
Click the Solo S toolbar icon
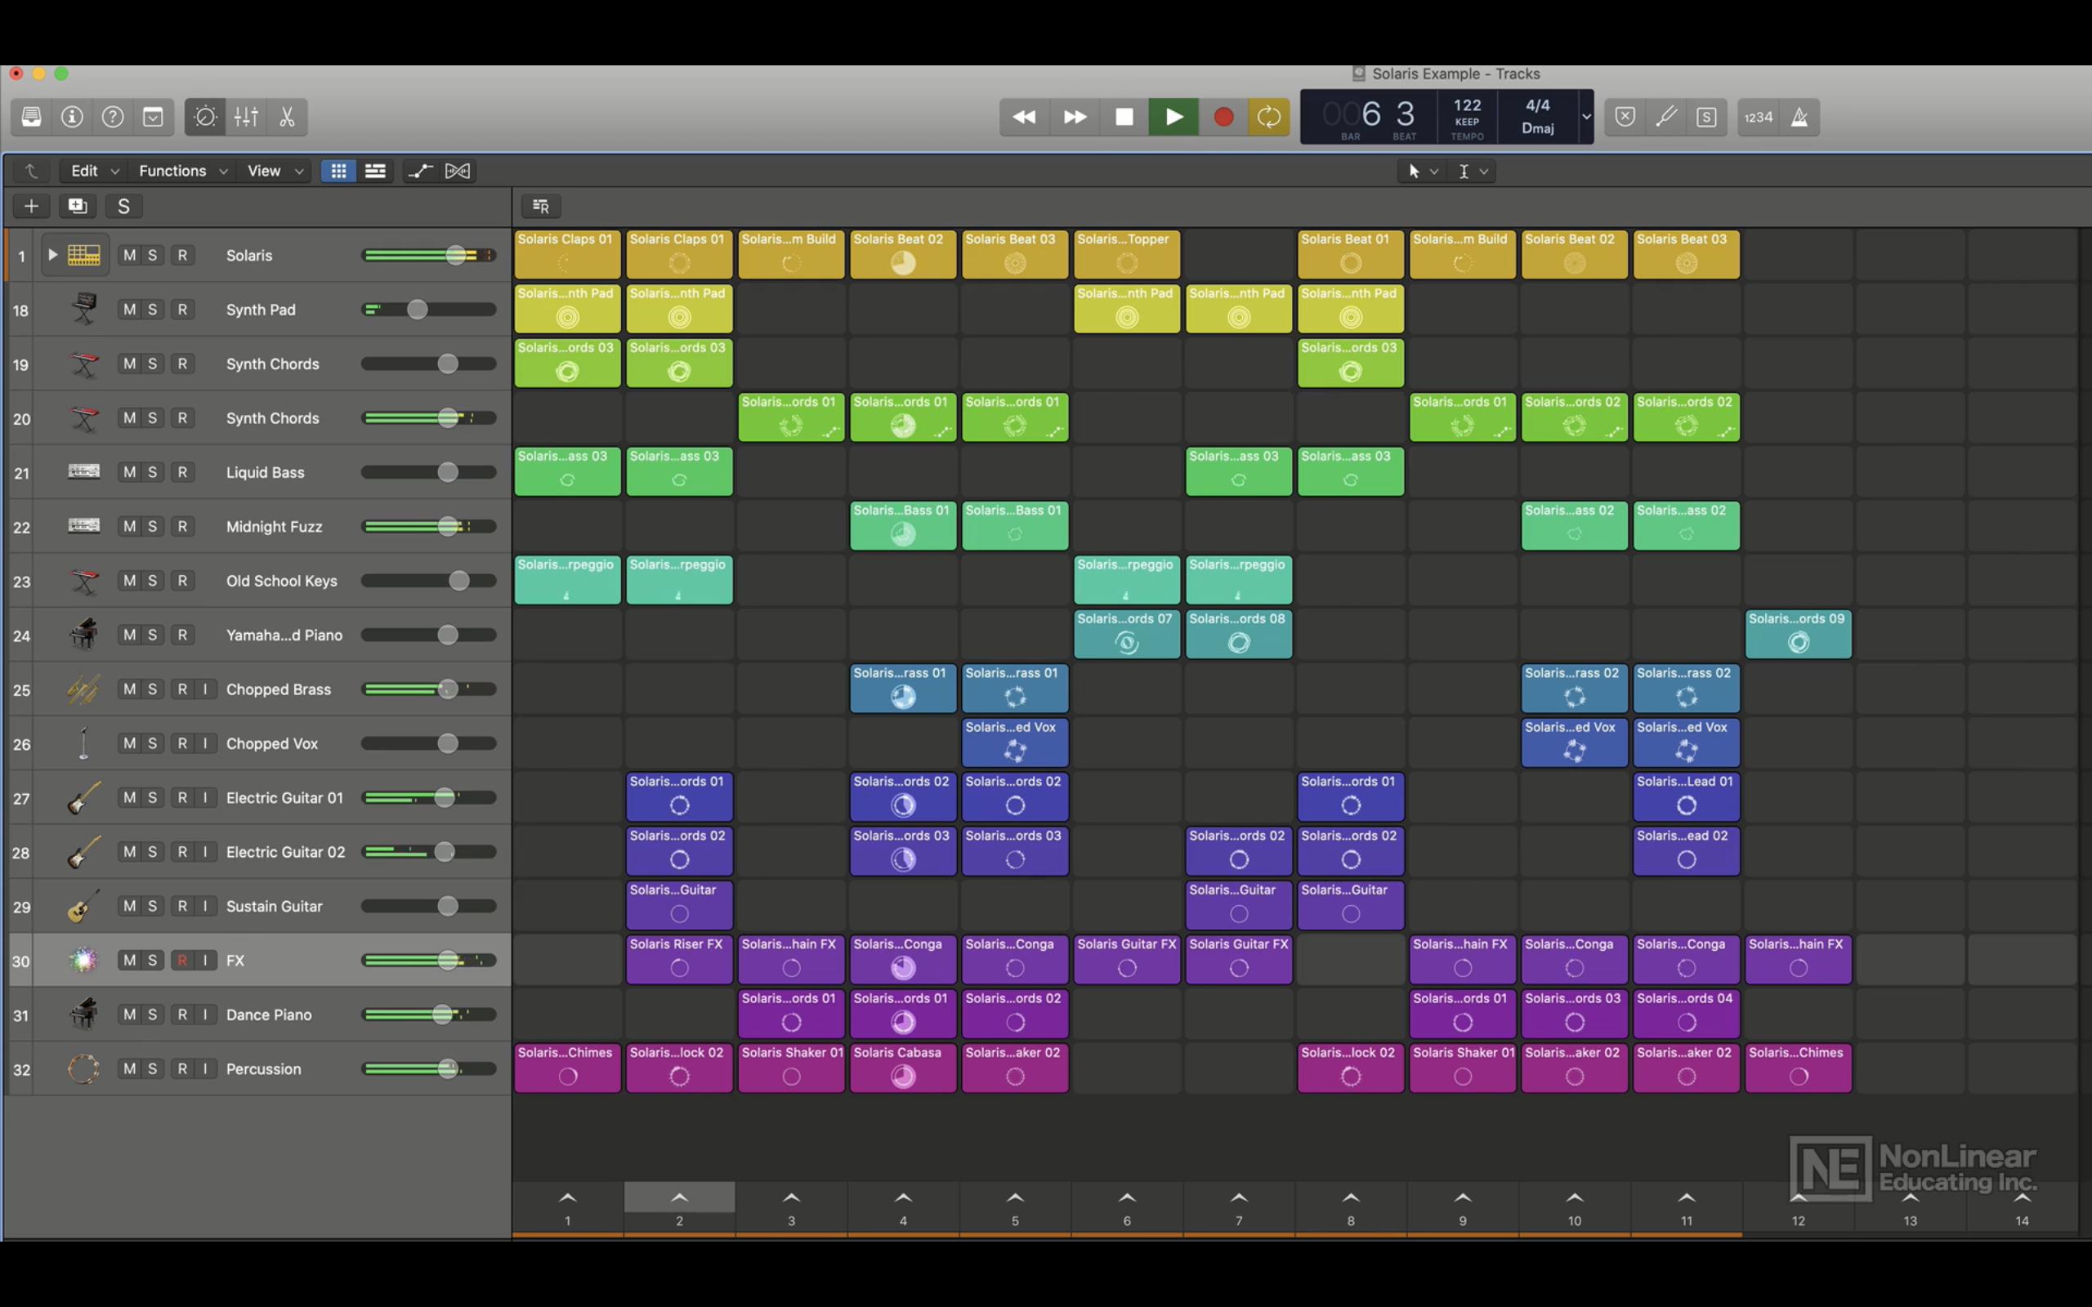point(1706,117)
